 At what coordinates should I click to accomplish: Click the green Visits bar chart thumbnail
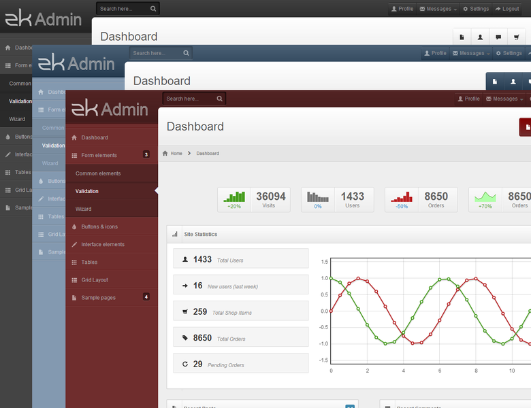(x=234, y=197)
